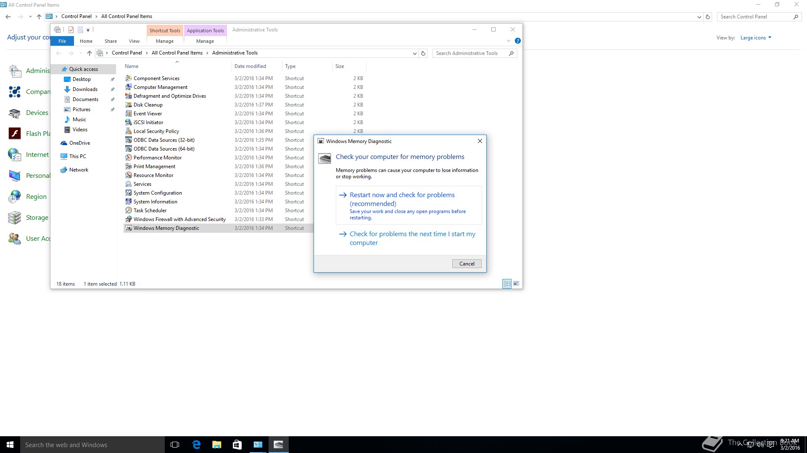Switch to details view in status bar

point(507,284)
